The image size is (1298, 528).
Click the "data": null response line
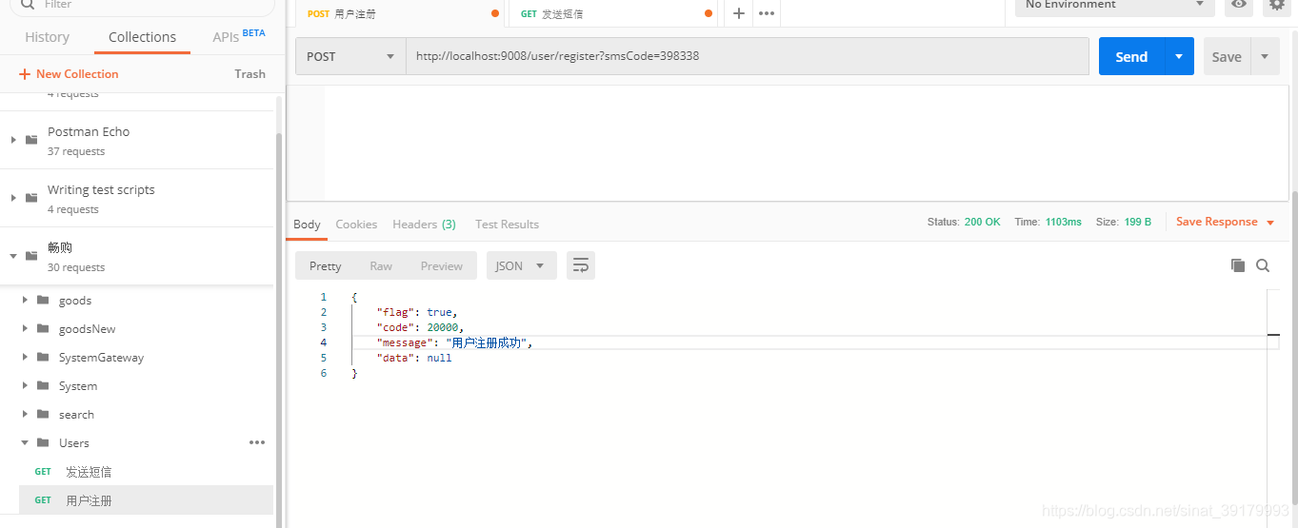tap(414, 358)
